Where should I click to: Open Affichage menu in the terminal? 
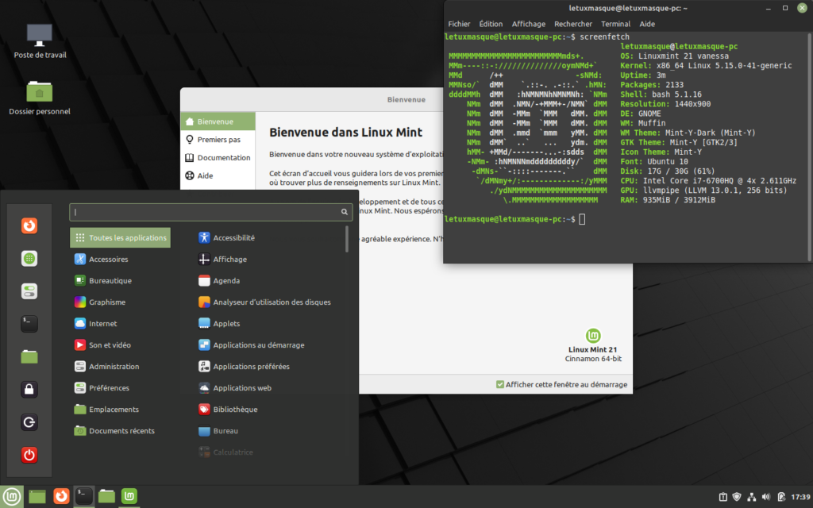(528, 24)
